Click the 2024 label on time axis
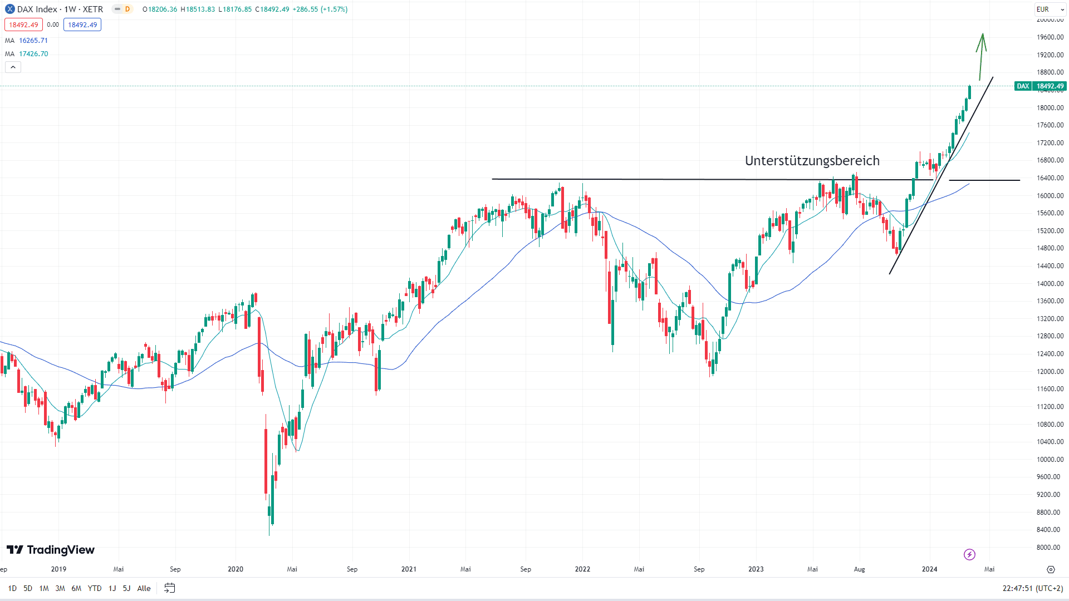The width and height of the screenshot is (1069, 601). point(929,569)
